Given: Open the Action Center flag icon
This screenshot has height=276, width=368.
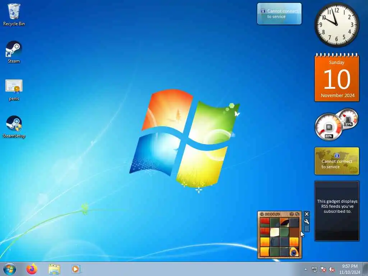Looking at the screenshot, I should click(323, 269).
